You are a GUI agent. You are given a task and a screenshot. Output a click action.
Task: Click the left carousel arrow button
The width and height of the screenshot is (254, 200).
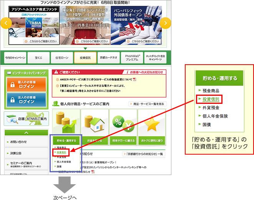click(x=6, y=23)
